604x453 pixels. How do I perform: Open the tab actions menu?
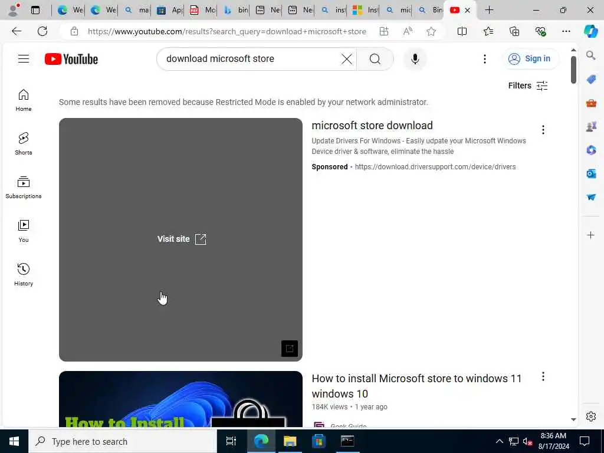[35, 10]
